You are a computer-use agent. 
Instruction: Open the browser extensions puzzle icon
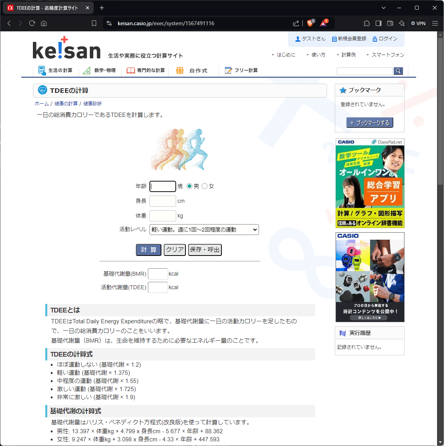pyautogui.click(x=367, y=23)
